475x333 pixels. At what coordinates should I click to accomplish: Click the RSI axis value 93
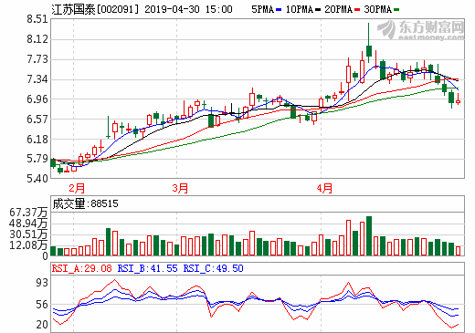tap(42, 283)
